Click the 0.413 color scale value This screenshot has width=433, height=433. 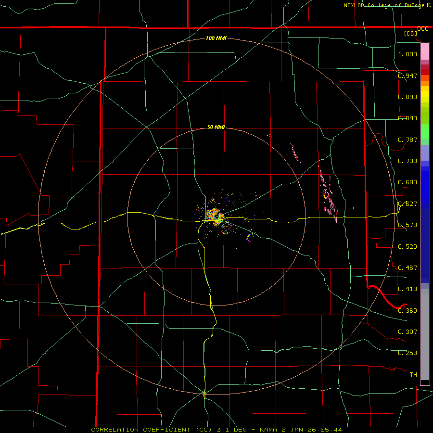[x=408, y=289]
